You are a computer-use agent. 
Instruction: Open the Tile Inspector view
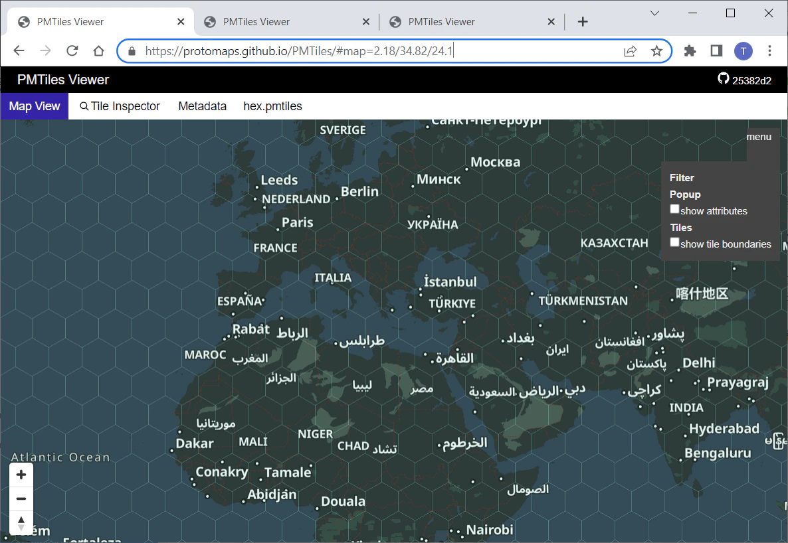pos(120,106)
